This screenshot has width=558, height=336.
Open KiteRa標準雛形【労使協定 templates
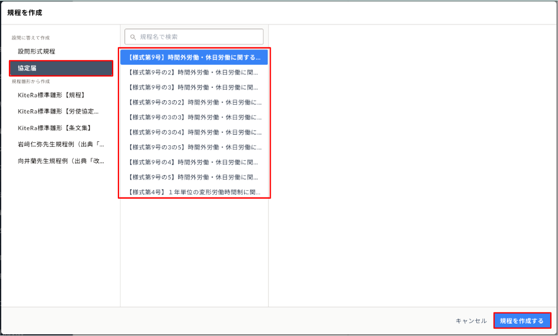point(59,111)
